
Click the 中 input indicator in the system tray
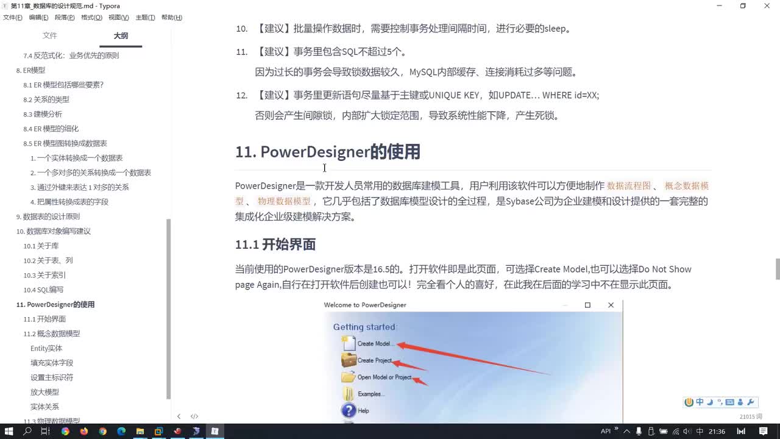(700, 431)
